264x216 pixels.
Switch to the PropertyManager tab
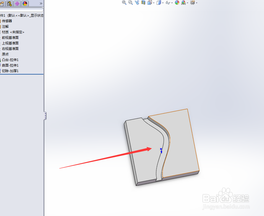pyautogui.click(x=2, y=3)
